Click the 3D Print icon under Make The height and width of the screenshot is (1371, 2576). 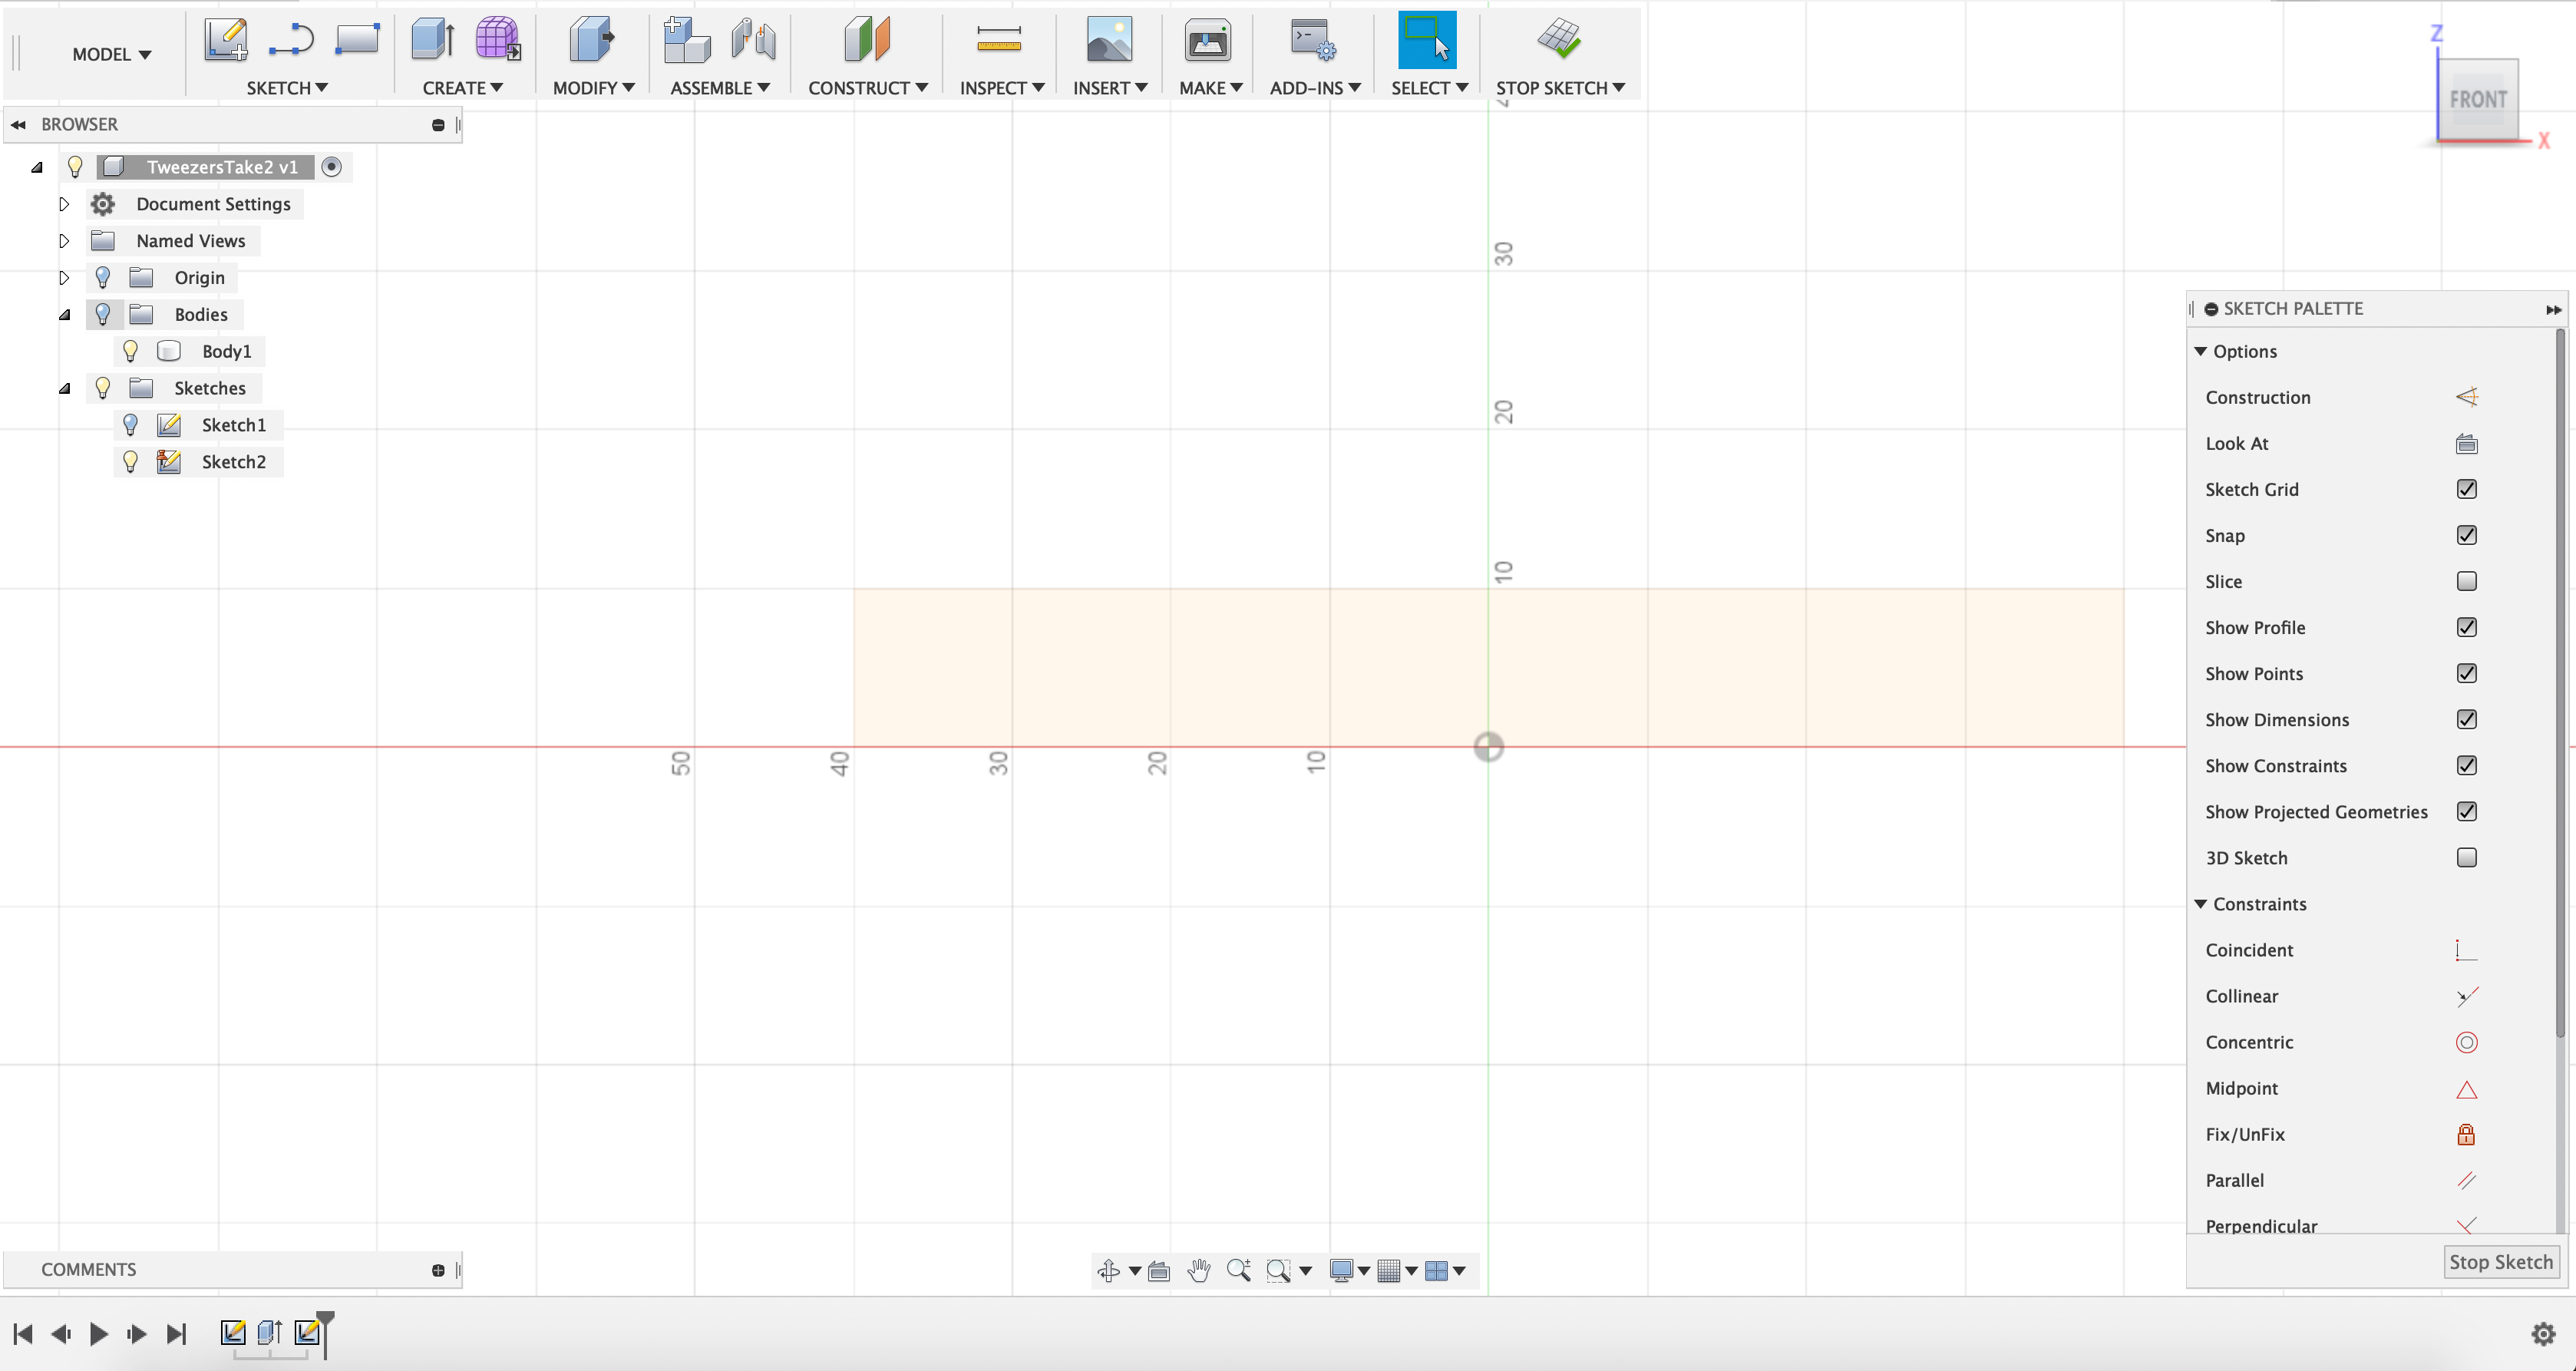coord(1208,41)
